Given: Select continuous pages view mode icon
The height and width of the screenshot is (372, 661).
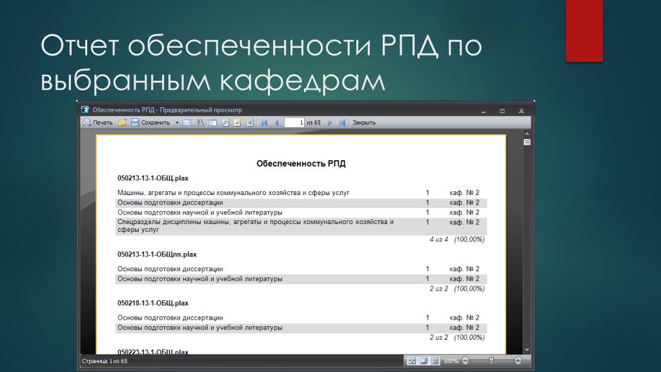Looking at the screenshot, I should [x=434, y=361].
